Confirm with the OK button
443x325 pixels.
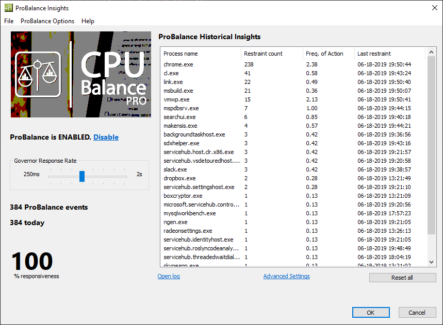tap(370, 312)
